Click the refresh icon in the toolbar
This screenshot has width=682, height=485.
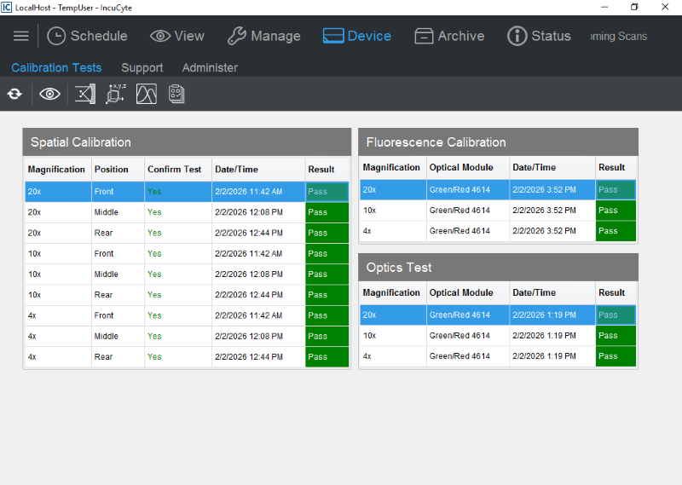click(14, 94)
